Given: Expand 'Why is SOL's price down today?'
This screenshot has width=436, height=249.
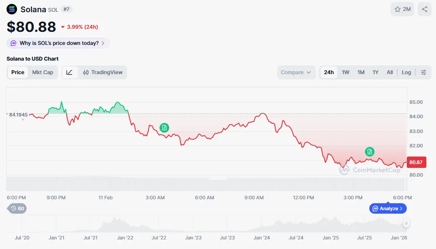Looking at the screenshot, I should (x=58, y=43).
